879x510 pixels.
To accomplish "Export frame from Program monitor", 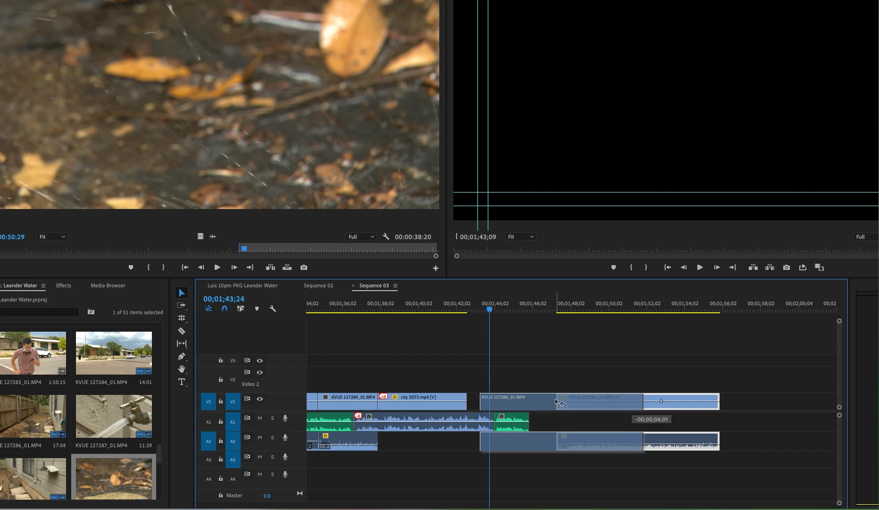I will point(787,268).
